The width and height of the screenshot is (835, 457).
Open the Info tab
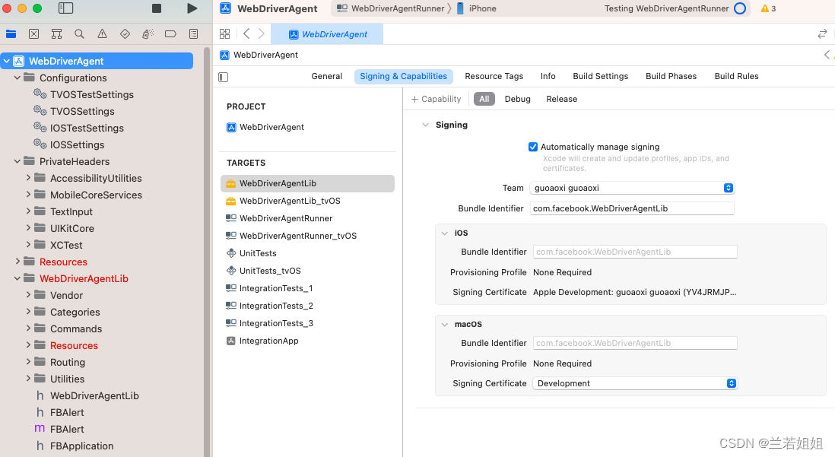coord(548,76)
